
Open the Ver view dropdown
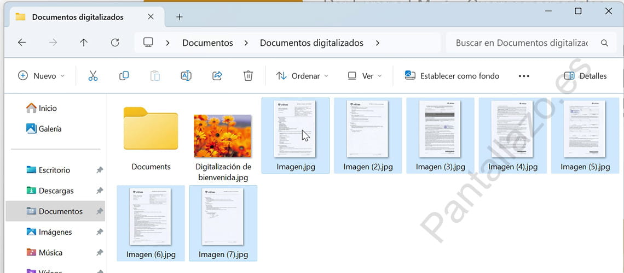[x=365, y=76]
